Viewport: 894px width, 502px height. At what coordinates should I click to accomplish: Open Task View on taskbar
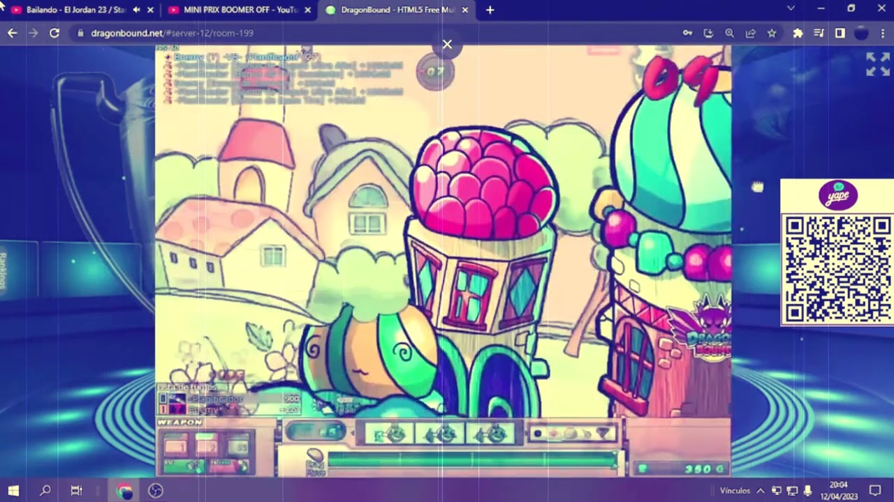[77, 490]
